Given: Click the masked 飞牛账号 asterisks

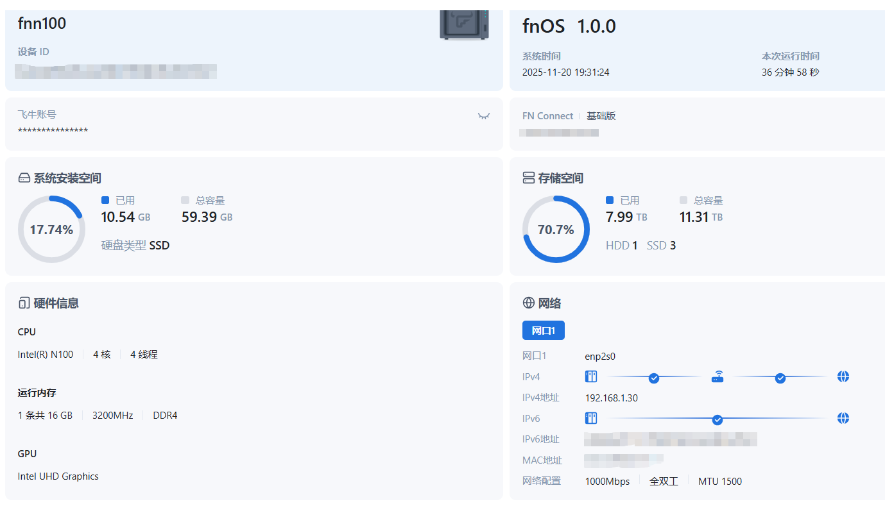Looking at the screenshot, I should (x=53, y=131).
